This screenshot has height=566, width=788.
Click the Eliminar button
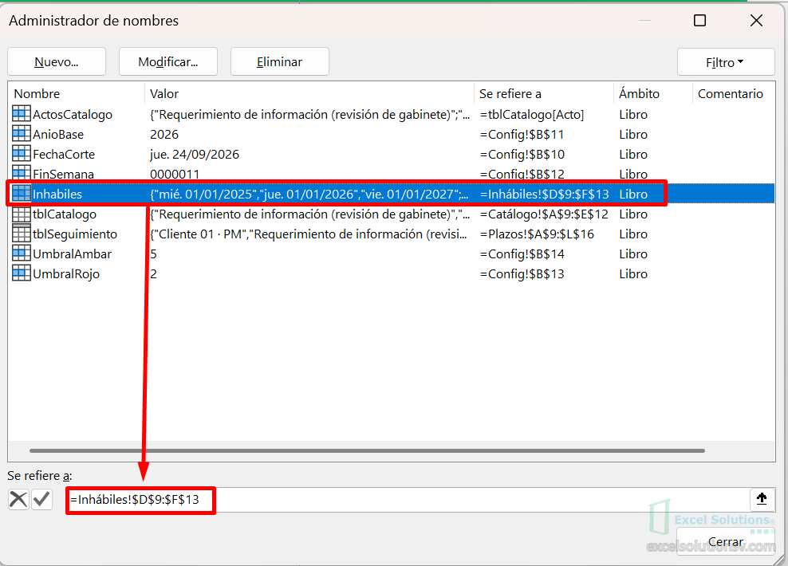click(279, 61)
